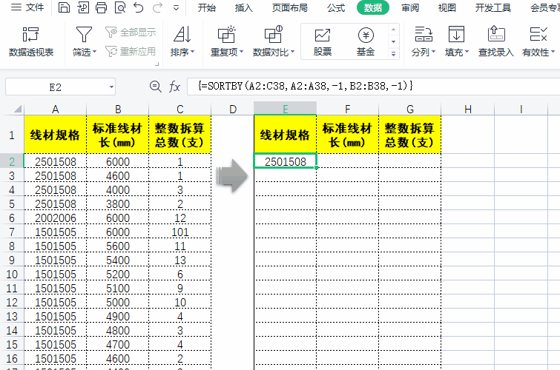This screenshot has height=370, width=560.
Task: Expand the 有效性 dropdown arrow
Action: pyautogui.click(x=553, y=52)
